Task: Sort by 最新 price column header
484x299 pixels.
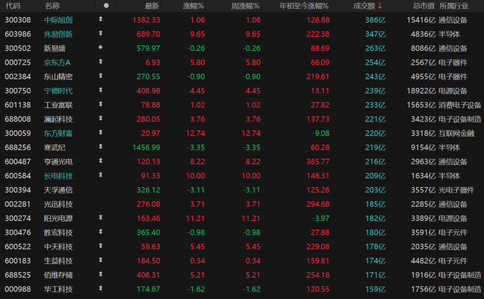Action: 152,6
